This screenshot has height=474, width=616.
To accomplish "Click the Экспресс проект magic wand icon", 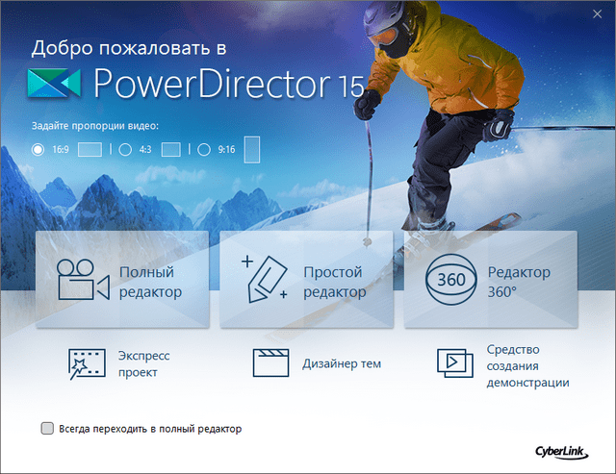I will tap(87, 362).
